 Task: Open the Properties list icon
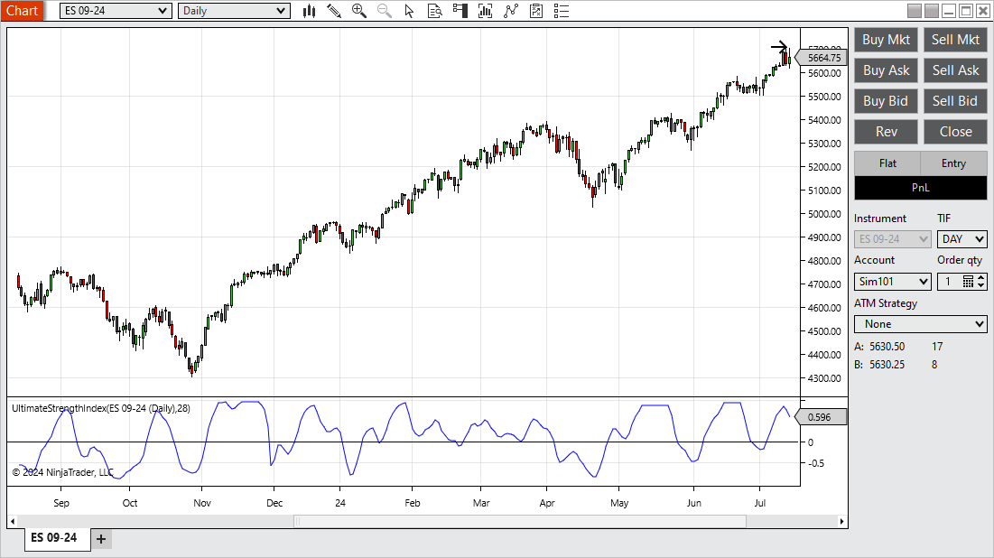pyautogui.click(x=562, y=11)
